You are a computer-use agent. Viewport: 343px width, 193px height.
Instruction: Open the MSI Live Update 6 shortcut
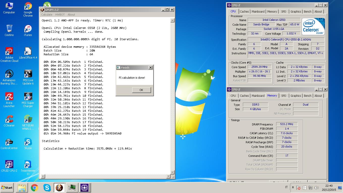coord(28,77)
